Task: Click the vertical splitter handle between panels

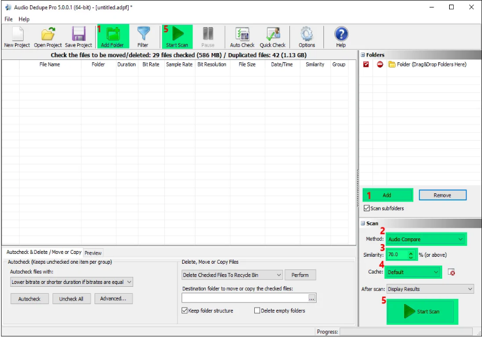Action: (x=357, y=188)
